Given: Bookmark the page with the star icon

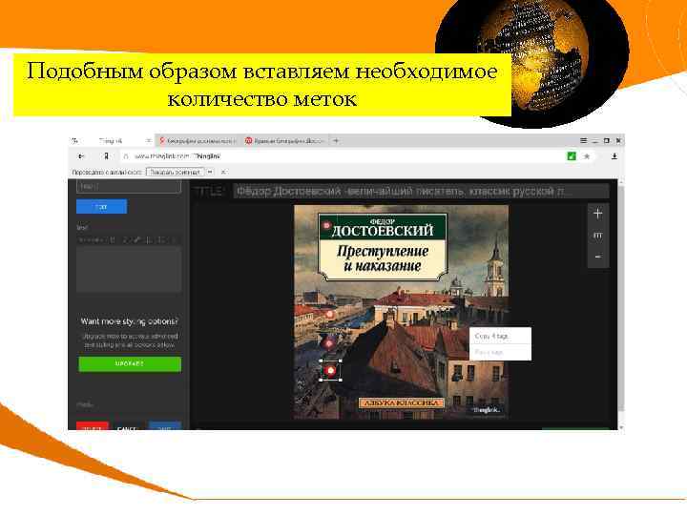Looking at the screenshot, I should point(587,156).
